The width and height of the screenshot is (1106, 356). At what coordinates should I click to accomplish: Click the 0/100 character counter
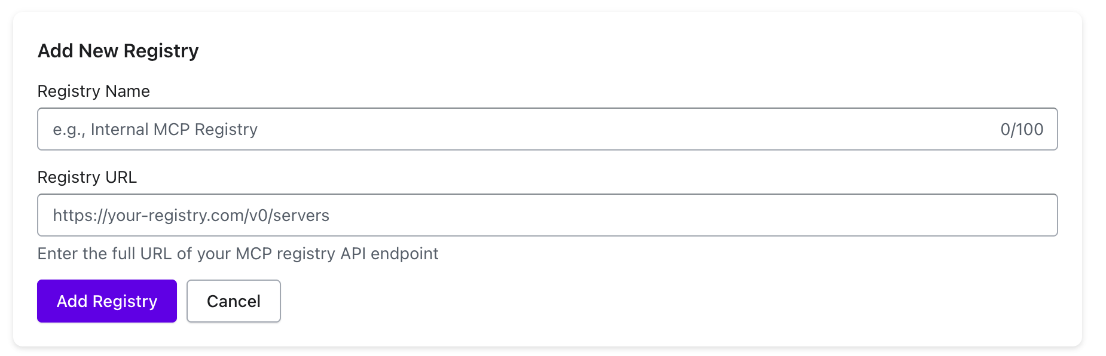pyautogui.click(x=1022, y=130)
